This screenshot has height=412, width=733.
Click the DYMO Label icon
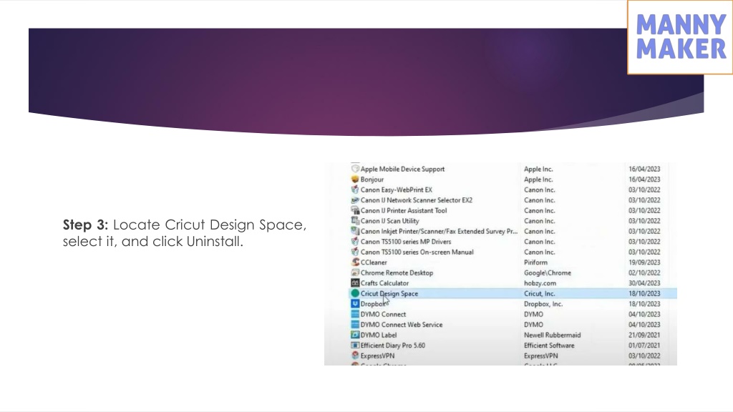[355, 335]
